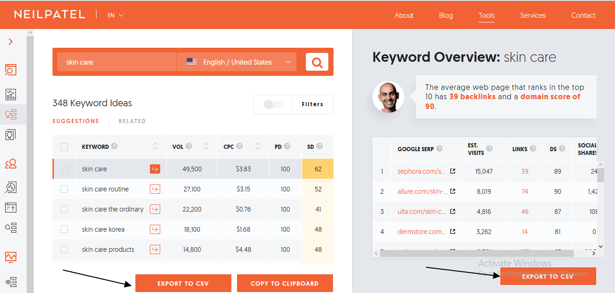Click help icon next to VOL column
The image size is (615, 293).
click(x=189, y=146)
